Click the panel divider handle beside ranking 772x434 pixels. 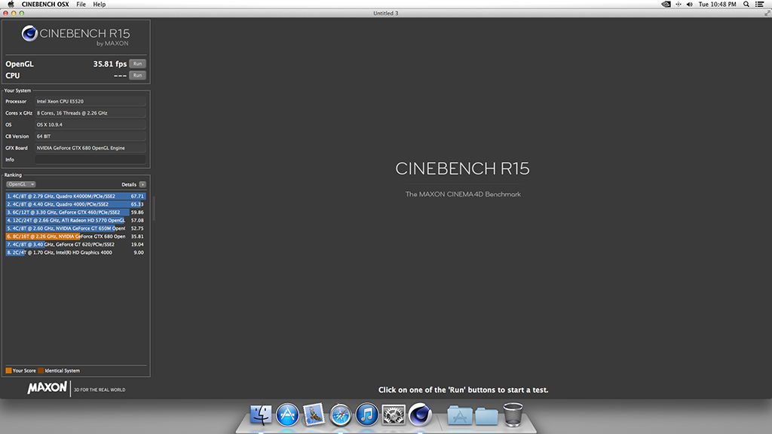coord(154,208)
